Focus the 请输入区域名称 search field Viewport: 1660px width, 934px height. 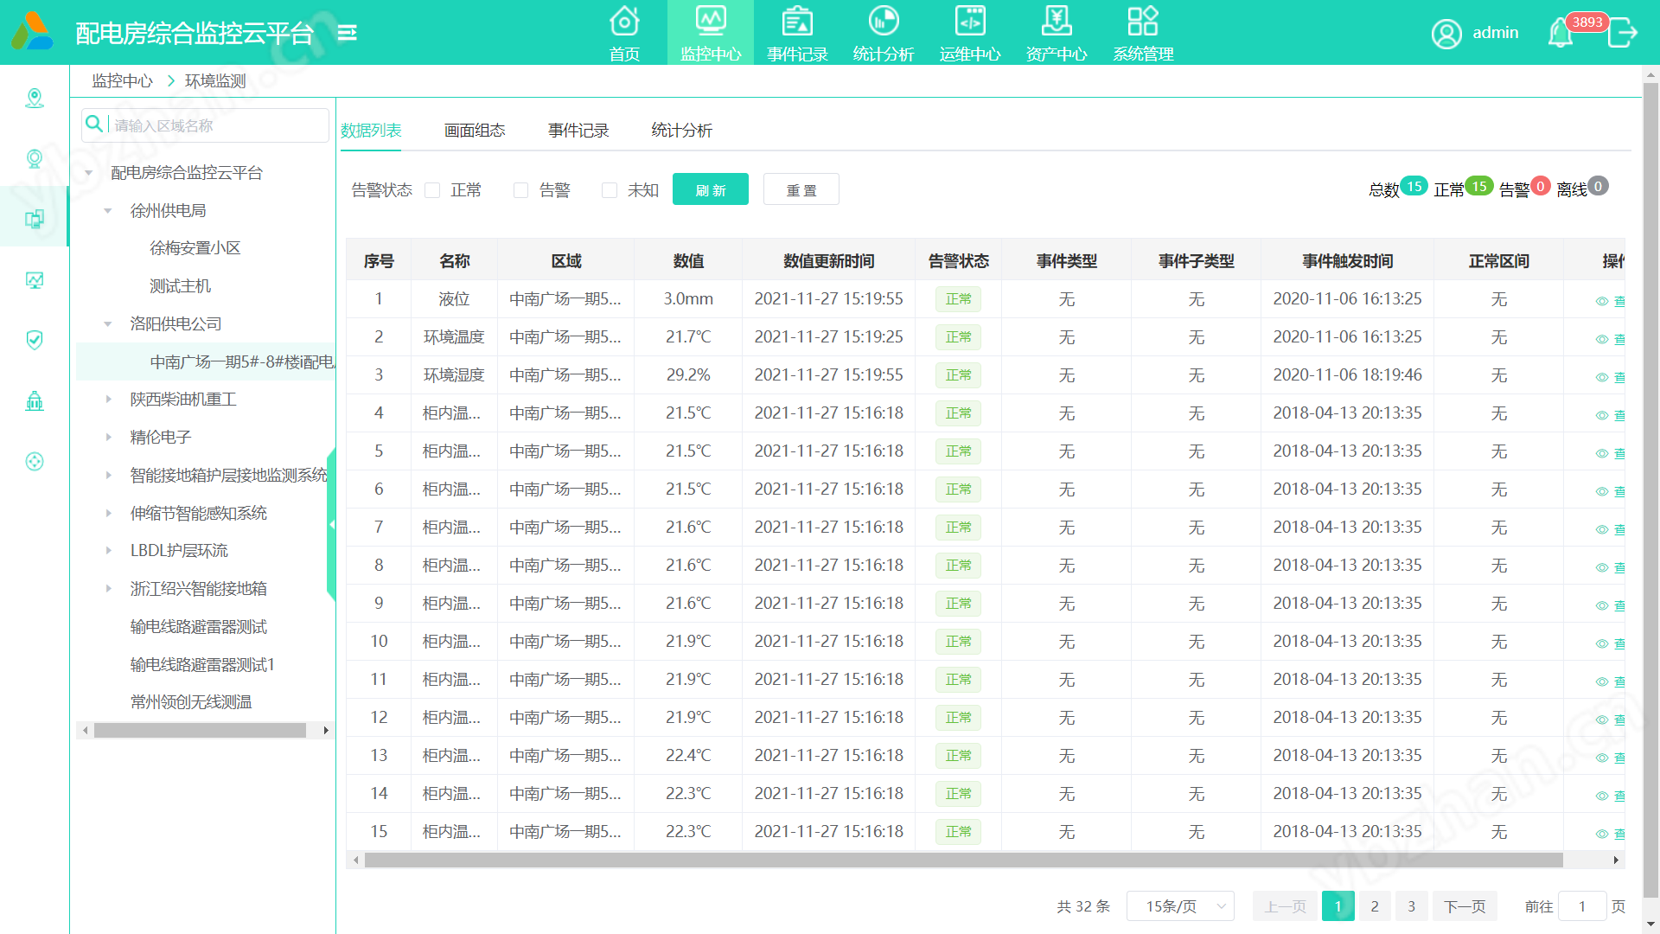[205, 125]
